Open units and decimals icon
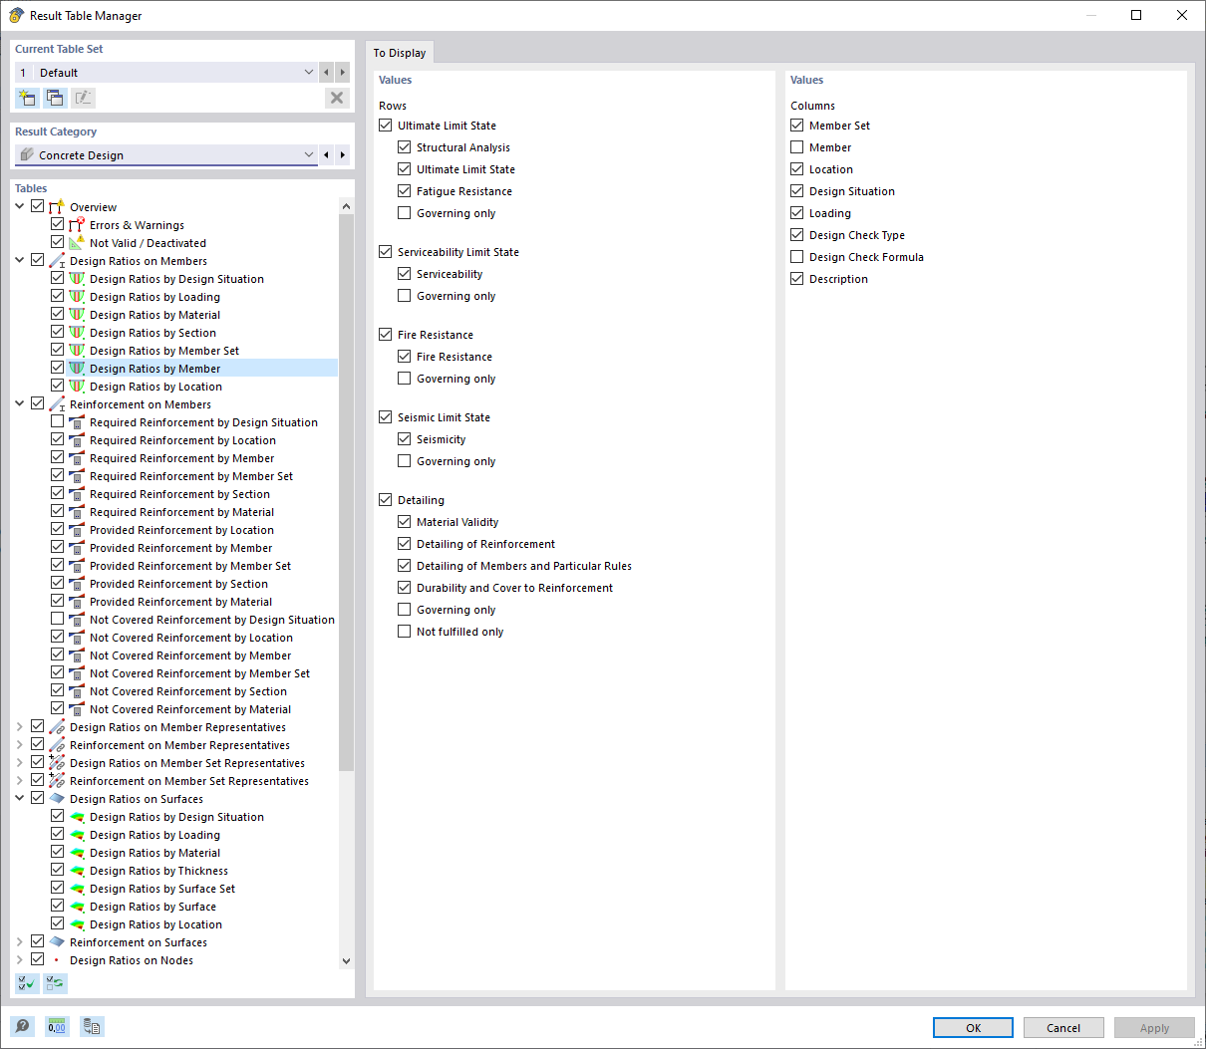The width and height of the screenshot is (1206, 1049). pyautogui.click(x=57, y=1027)
